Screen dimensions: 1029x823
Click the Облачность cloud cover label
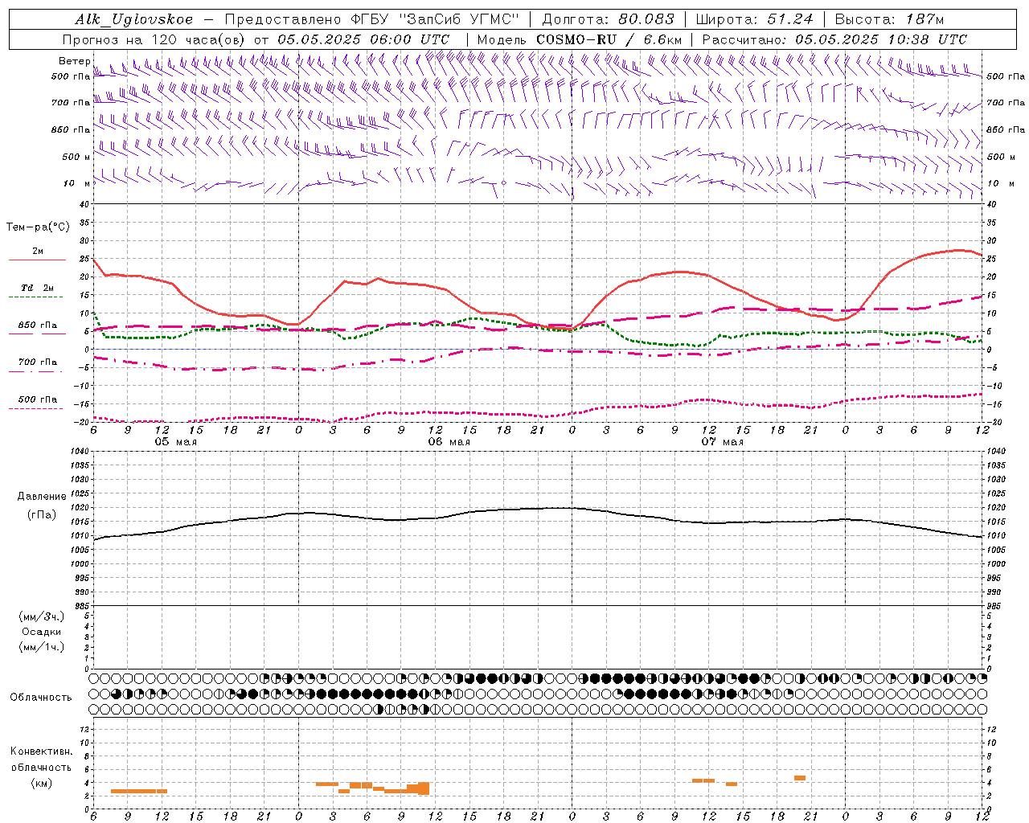pyautogui.click(x=40, y=697)
